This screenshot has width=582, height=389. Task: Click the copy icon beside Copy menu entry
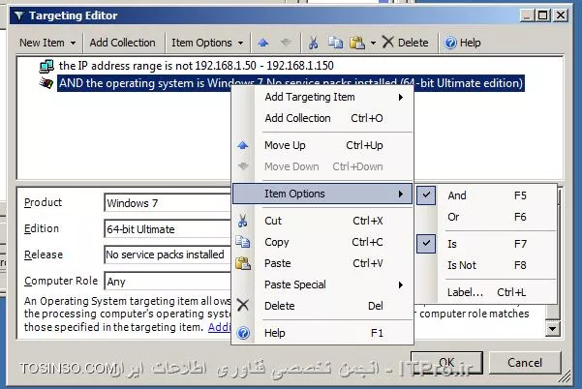(243, 242)
